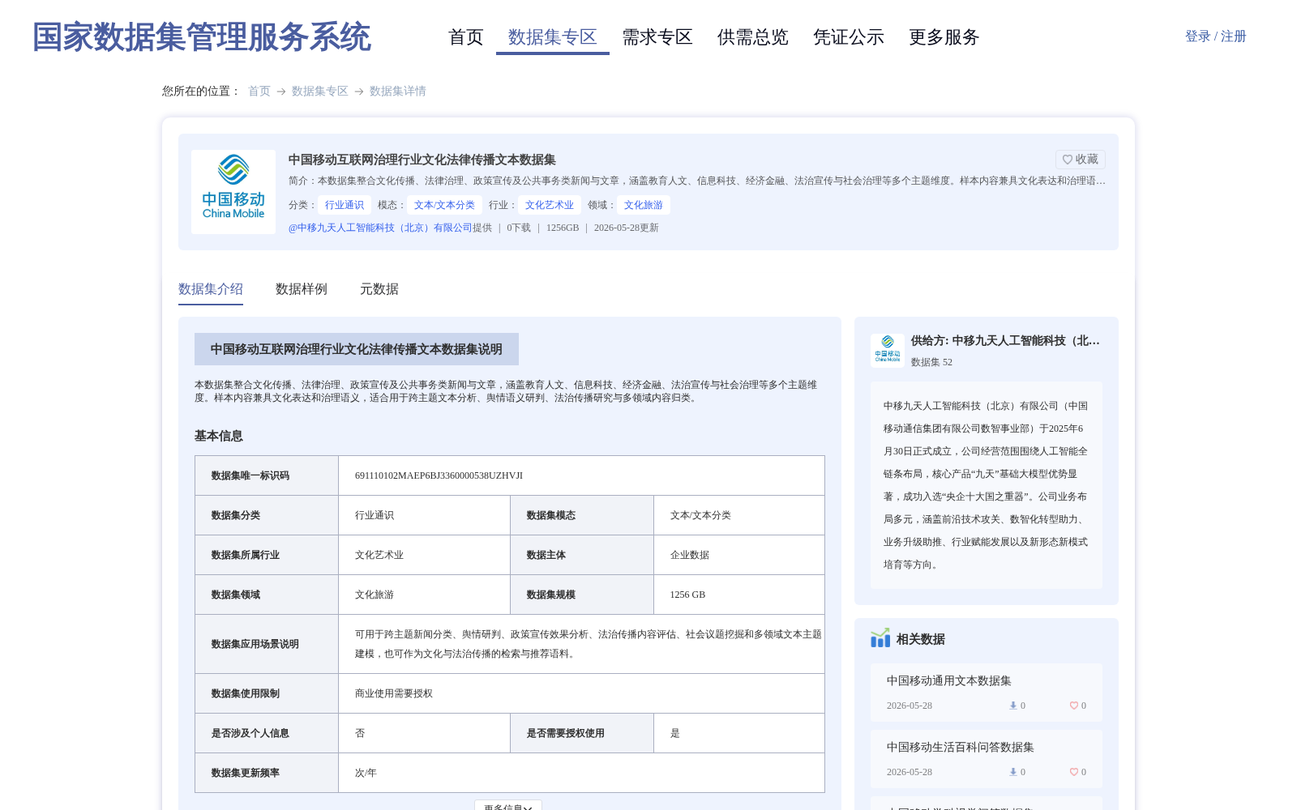Switch to the 数据样例 tab
The width and height of the screenshot is (1297, 810).
pyautogui.click(x=302, y=289)
